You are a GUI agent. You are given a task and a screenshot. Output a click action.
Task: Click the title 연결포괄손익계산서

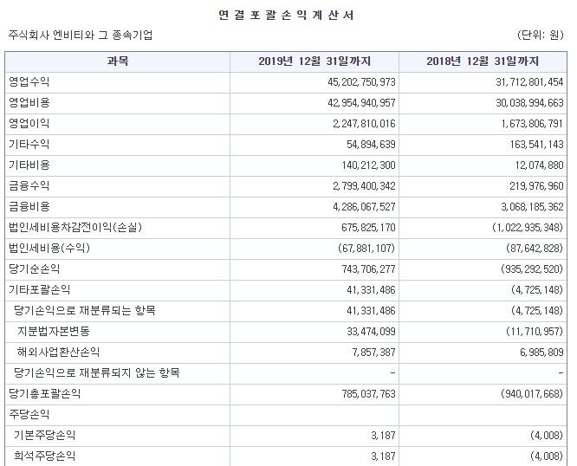click(x=286, y=15)
